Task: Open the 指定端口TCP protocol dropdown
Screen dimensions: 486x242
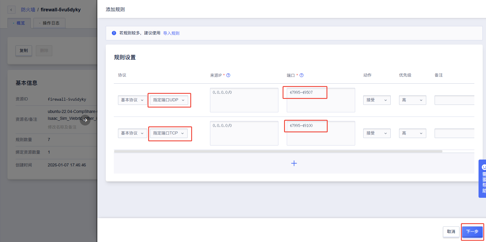Action: point(169,133)
